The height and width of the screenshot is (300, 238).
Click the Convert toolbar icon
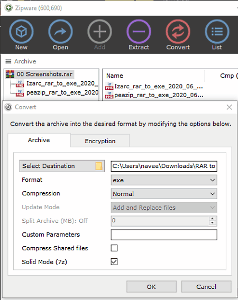178,32
